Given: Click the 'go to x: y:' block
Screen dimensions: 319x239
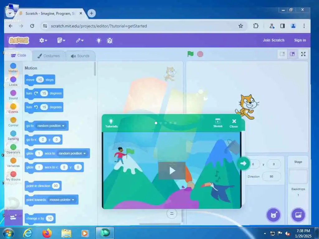Looking at the screenshot, I should 43,140.
